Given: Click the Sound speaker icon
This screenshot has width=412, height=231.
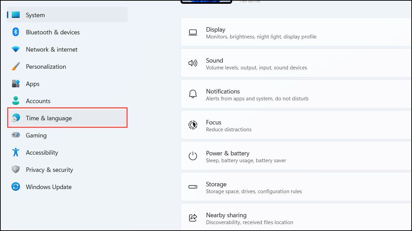Looking at the screenshot, I should 193,63.
